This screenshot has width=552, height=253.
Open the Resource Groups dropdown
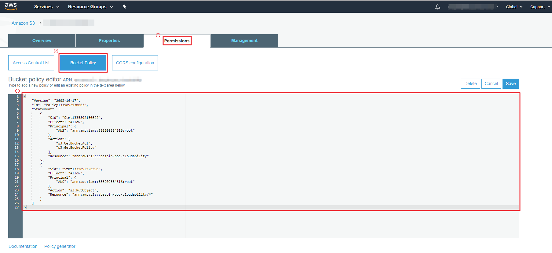click(90, 7)
